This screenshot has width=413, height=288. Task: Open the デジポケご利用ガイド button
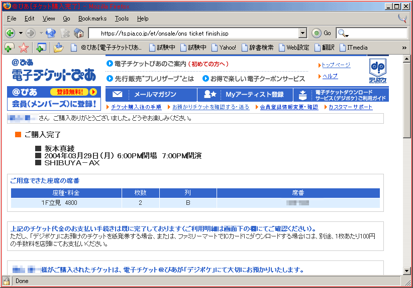[x=341, y=95]
